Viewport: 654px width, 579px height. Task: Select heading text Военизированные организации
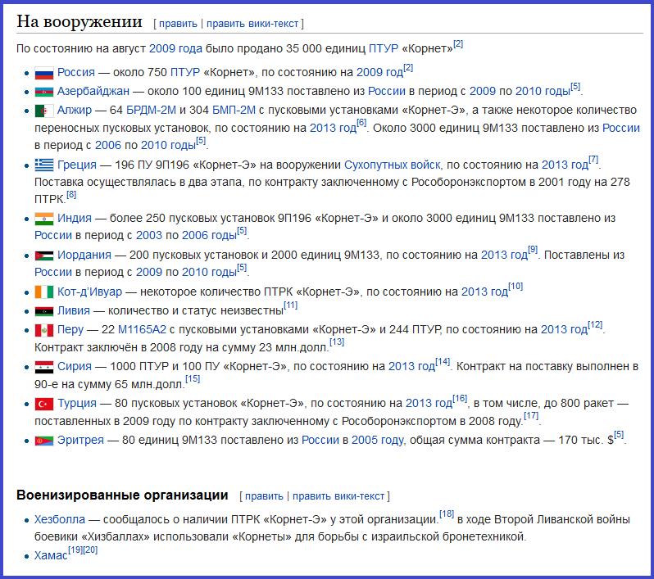tap(122, 495)
